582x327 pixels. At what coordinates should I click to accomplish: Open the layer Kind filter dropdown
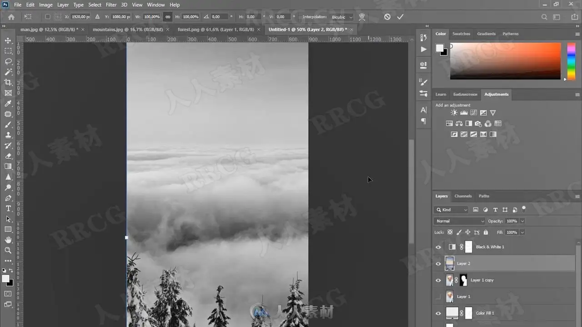pos(451,209)
